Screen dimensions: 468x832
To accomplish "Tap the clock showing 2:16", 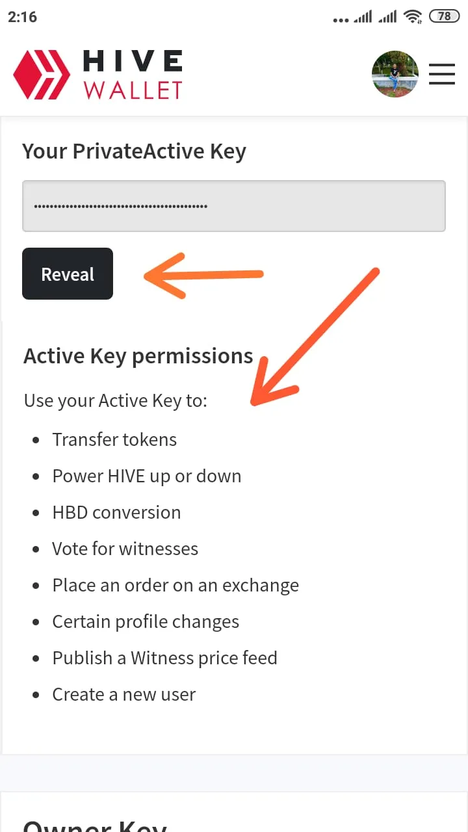I will pos(23,16).
